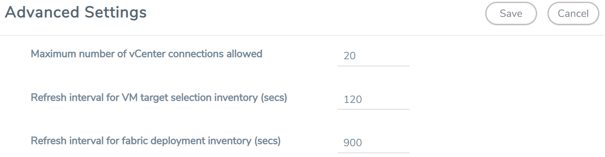This screenshot has height=157, width=605.
Task: Place cursor in the field showing 900
Action: point(373,143)
